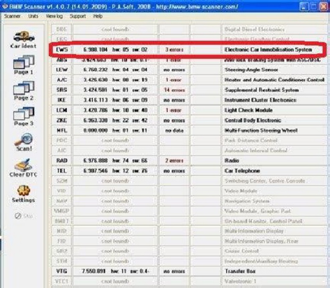Open the Units menu
The width and height of the screenshot is (330, 288).
(x=33, y=16)
